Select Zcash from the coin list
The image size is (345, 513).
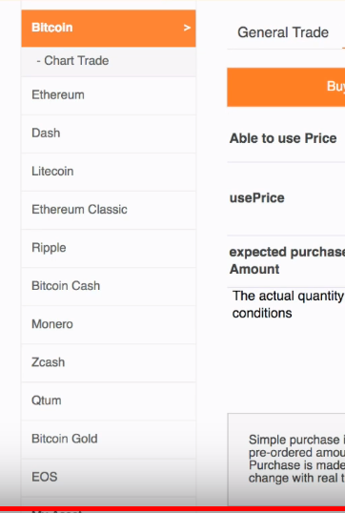click(109, 363)
